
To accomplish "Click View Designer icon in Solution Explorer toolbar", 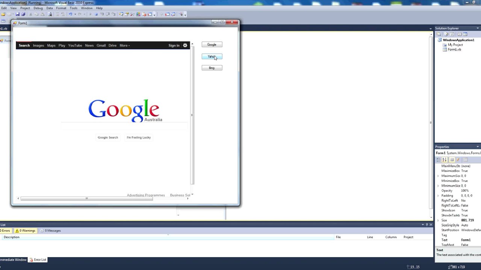I will click(465, 34).
